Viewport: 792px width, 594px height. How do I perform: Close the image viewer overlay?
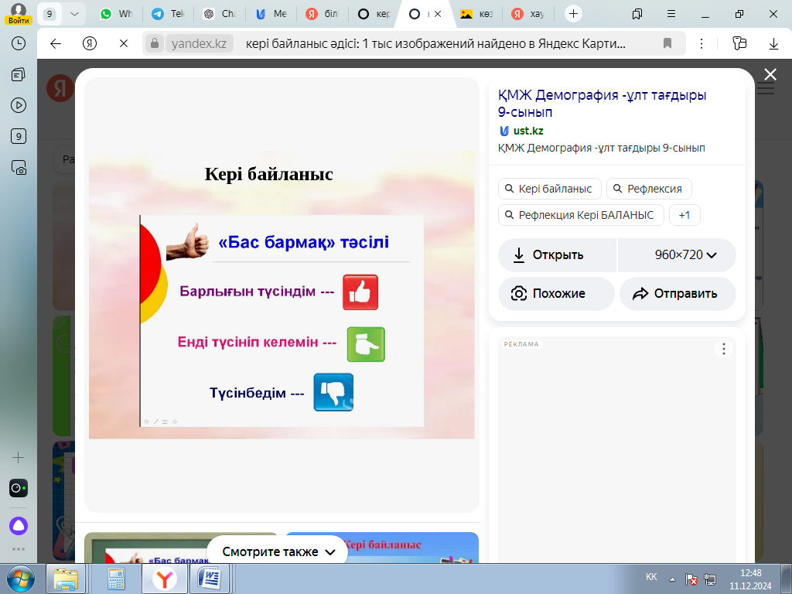(770, 74)
